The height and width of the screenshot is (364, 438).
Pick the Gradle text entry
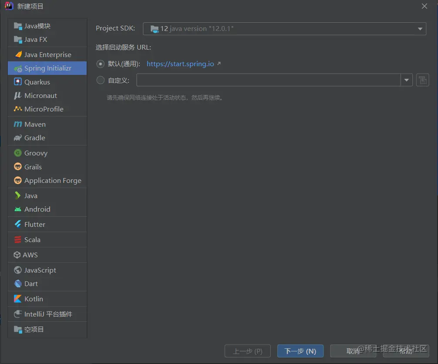click(35, 138)
